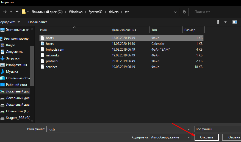Sort files by Дата изменения column

pyautogui.click(x=124, y=30)
